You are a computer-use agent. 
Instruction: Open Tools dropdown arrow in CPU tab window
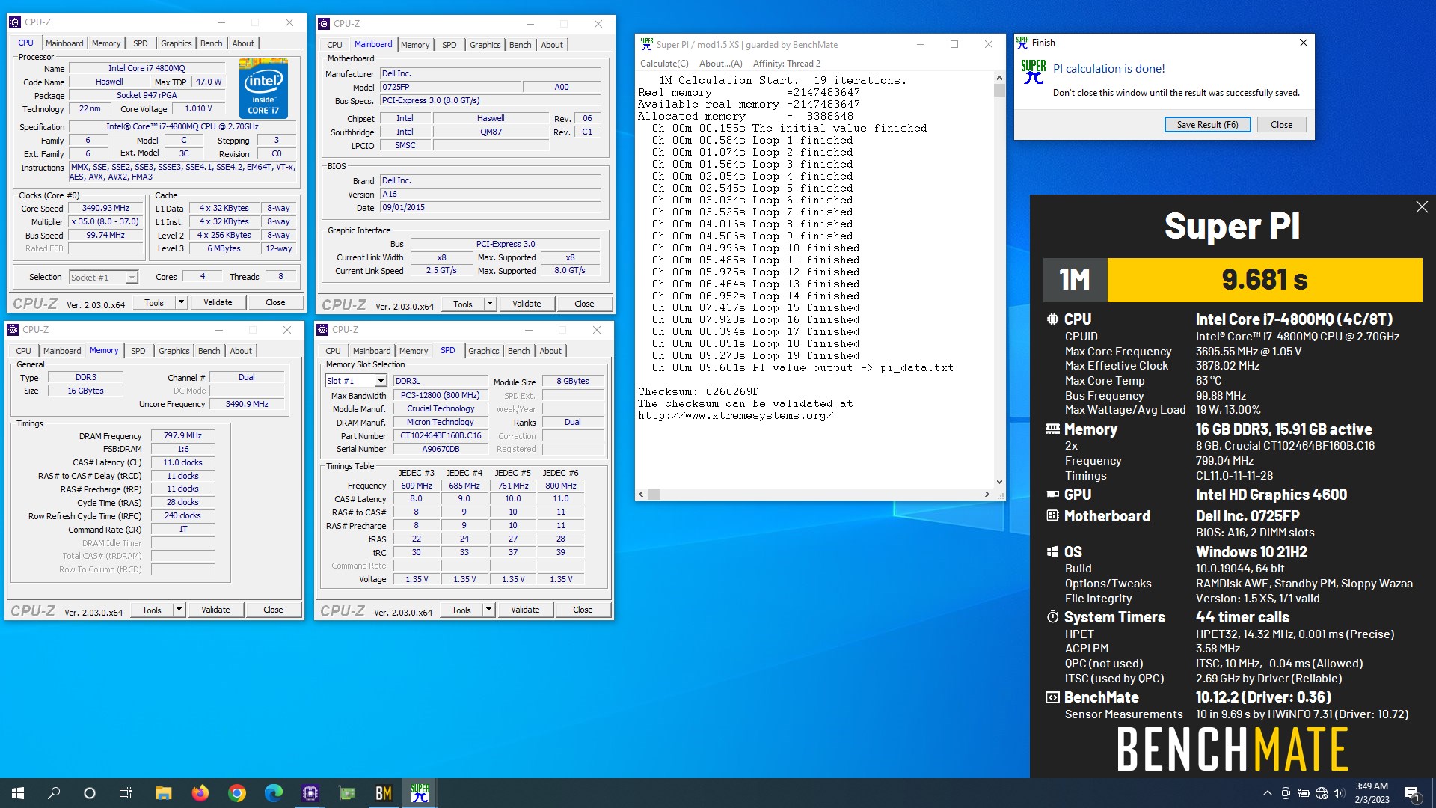180,302
